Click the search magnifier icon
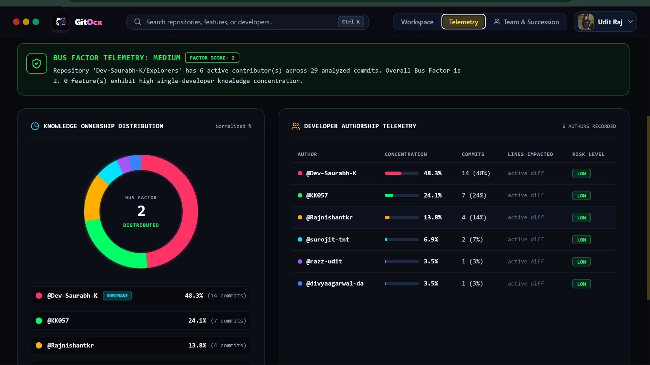 click(138, 22)
